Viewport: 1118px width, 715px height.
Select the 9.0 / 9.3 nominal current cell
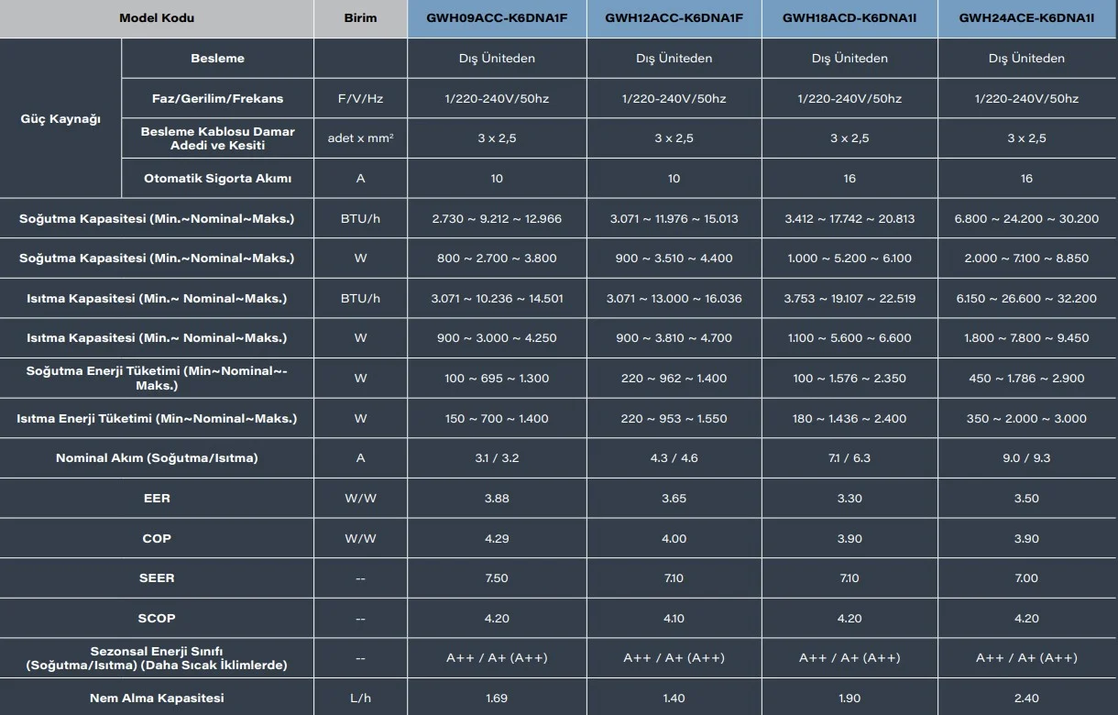(1027, 457)
